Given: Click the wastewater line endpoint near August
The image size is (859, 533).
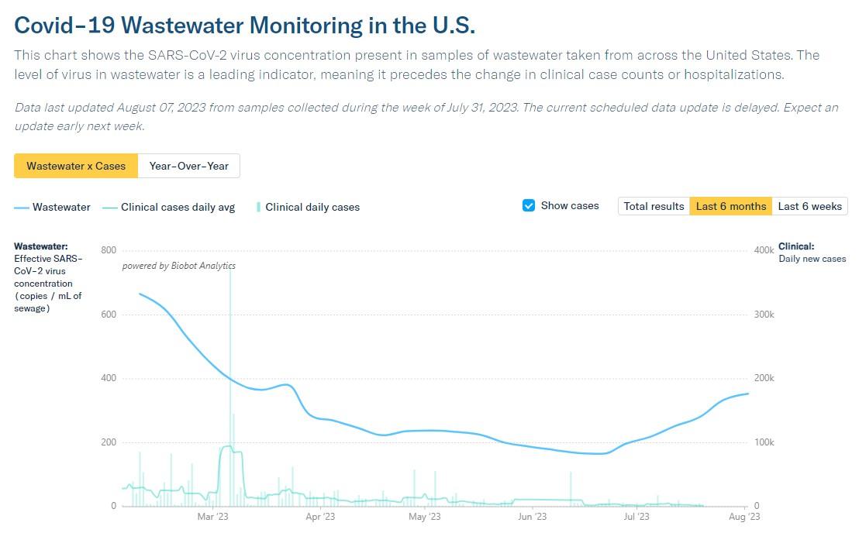Looking at the screenshot, I should (748, 394).
